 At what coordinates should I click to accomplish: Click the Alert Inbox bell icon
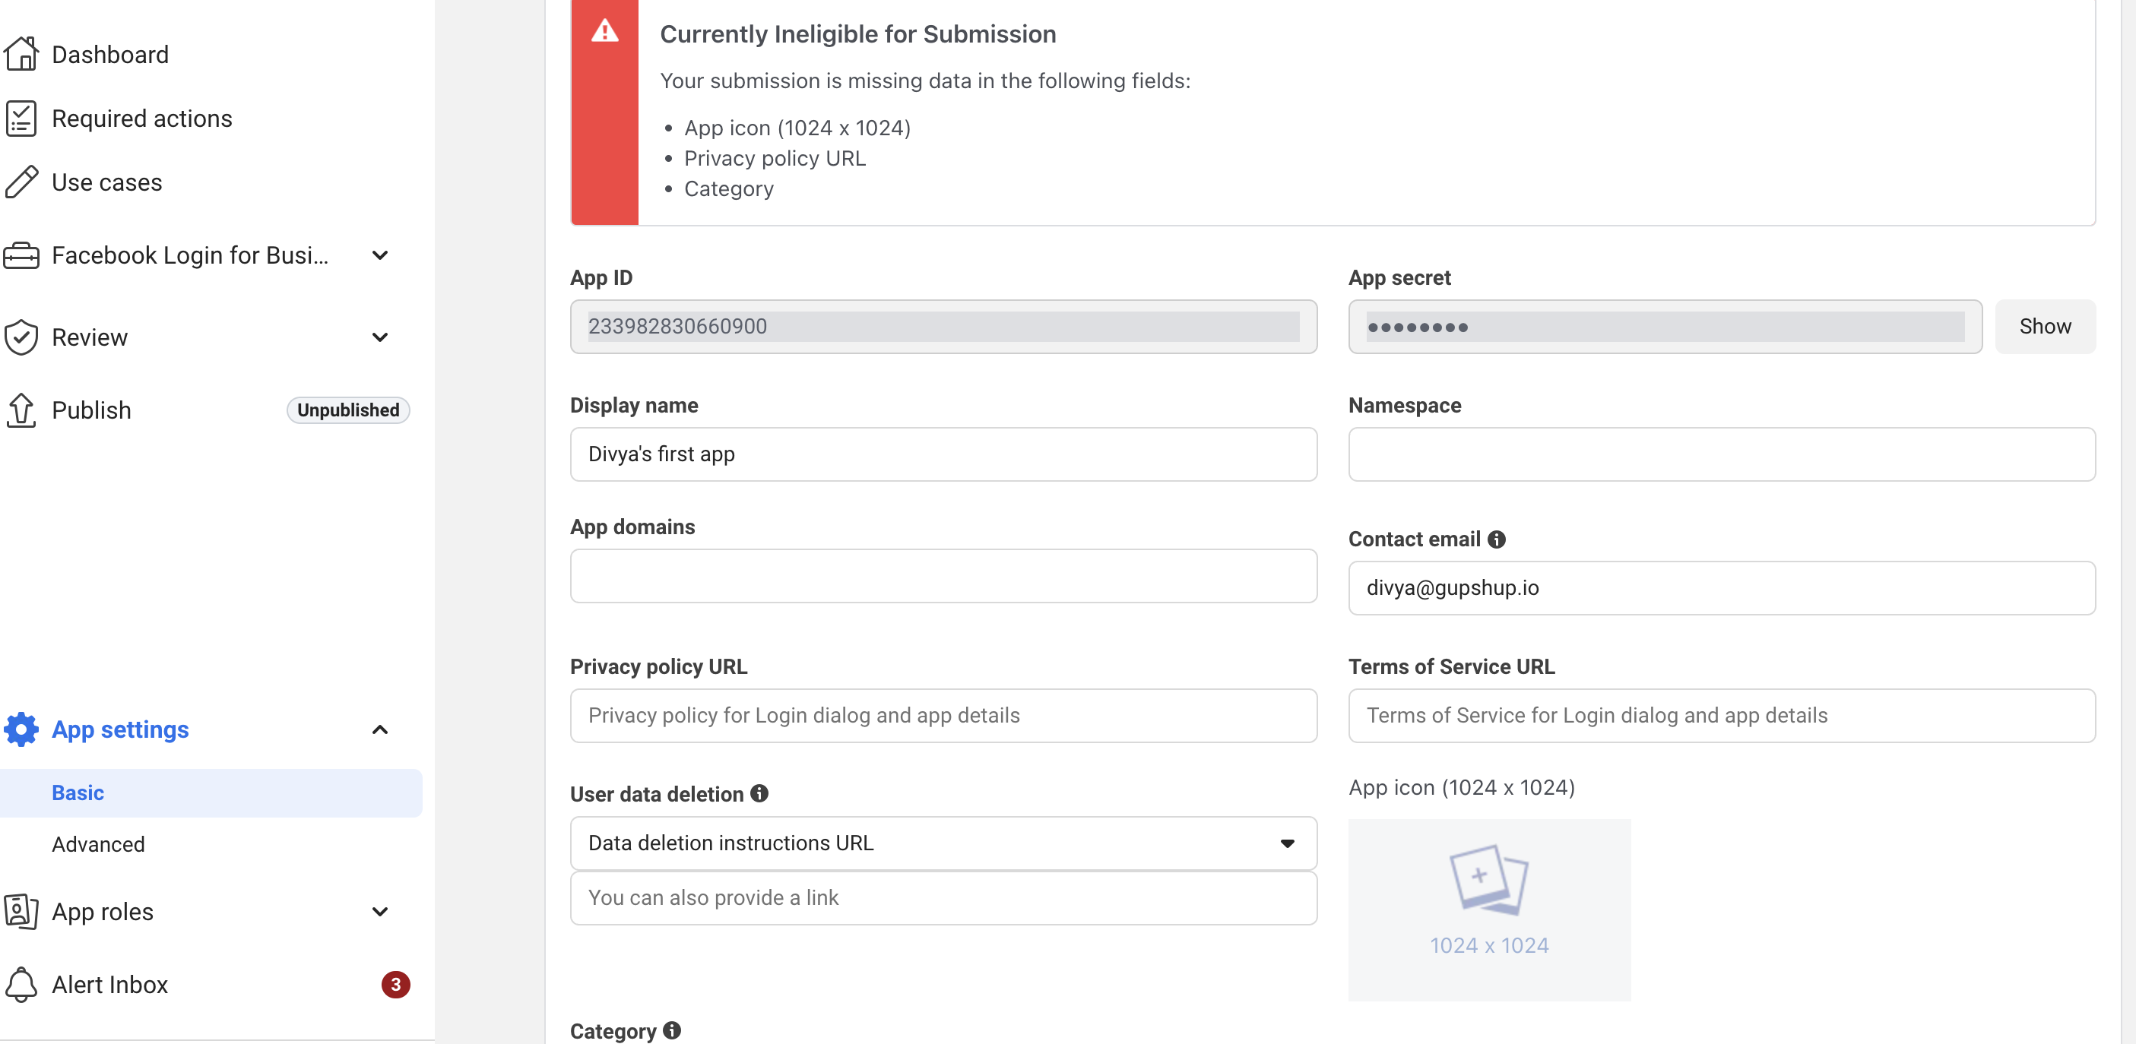[21, 984]
